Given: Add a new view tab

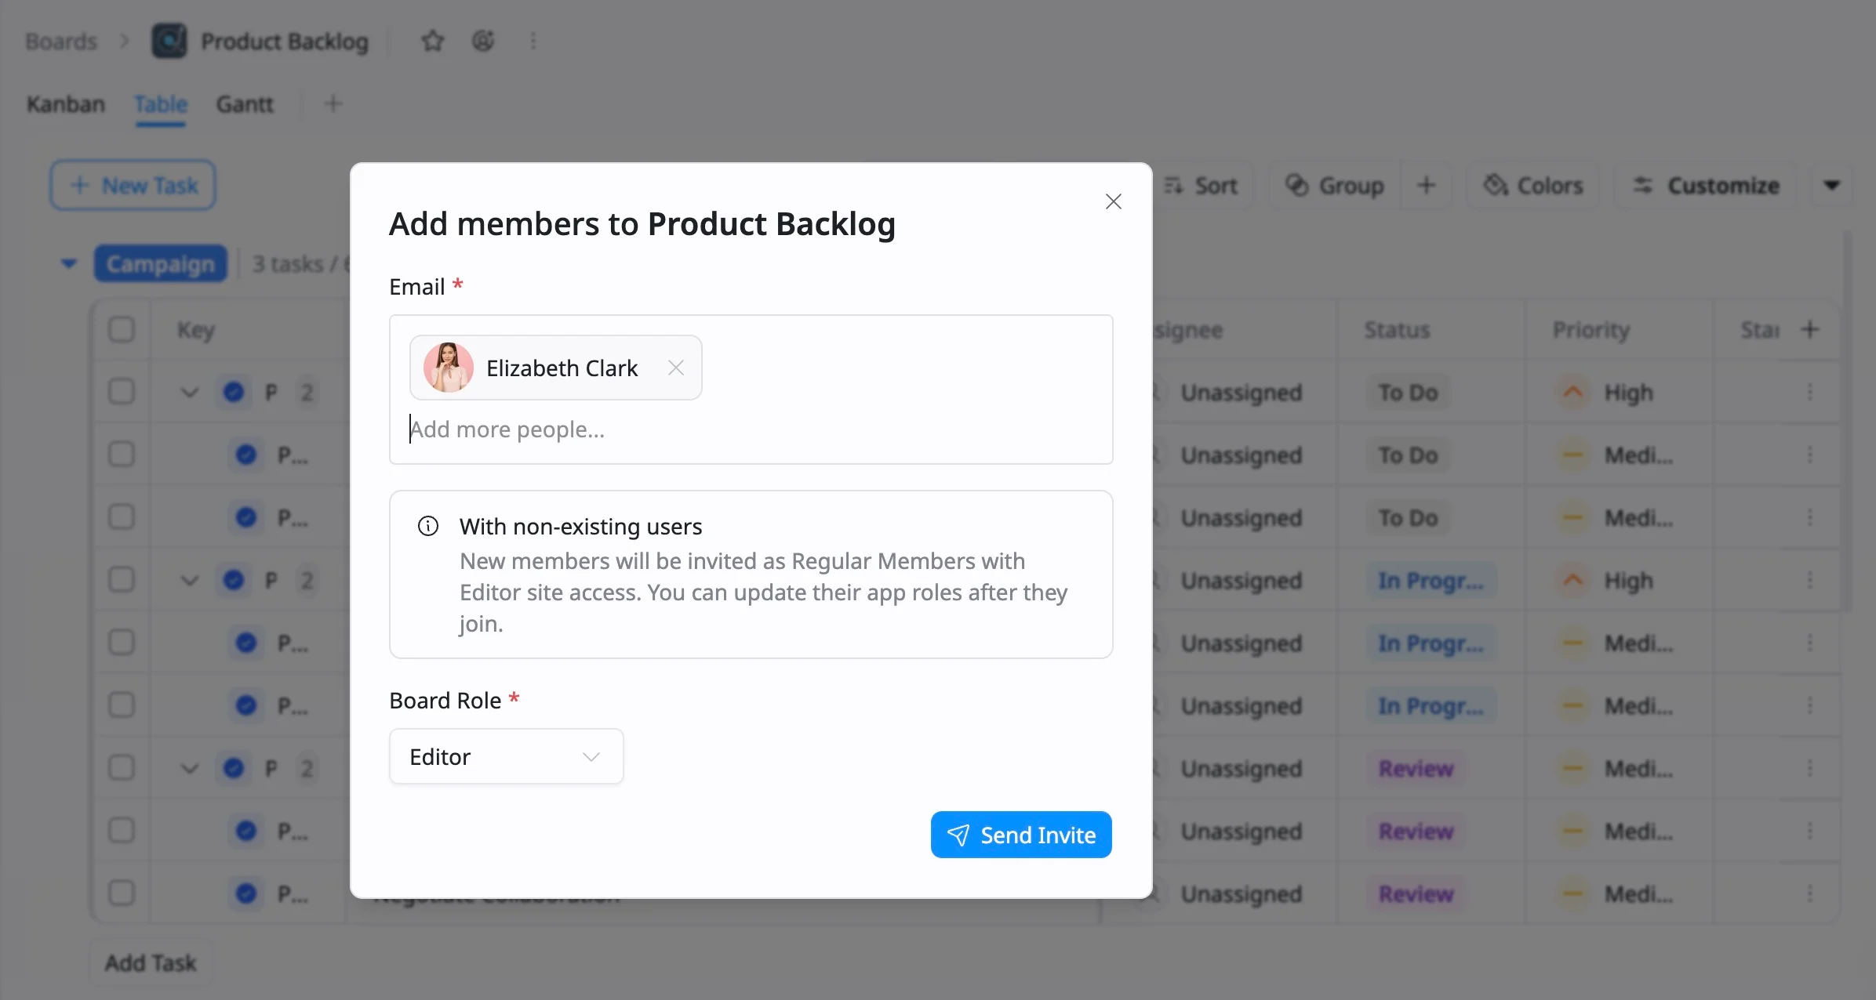Looking at the screenshot, I should coord(333,103).
